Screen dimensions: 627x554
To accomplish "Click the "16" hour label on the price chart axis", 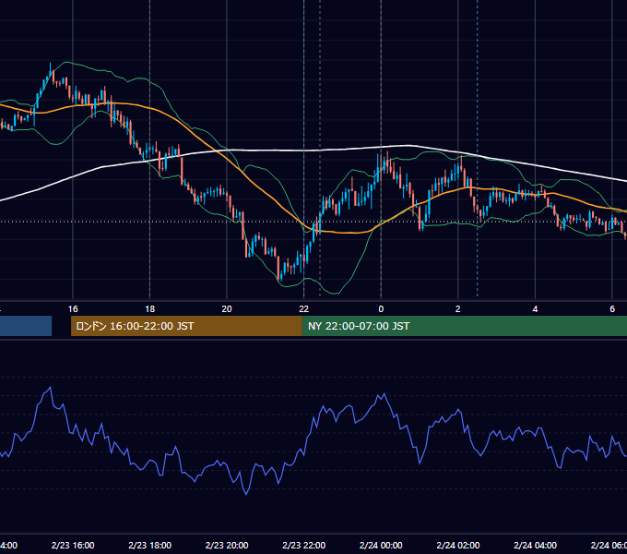I will pos(73,309).
